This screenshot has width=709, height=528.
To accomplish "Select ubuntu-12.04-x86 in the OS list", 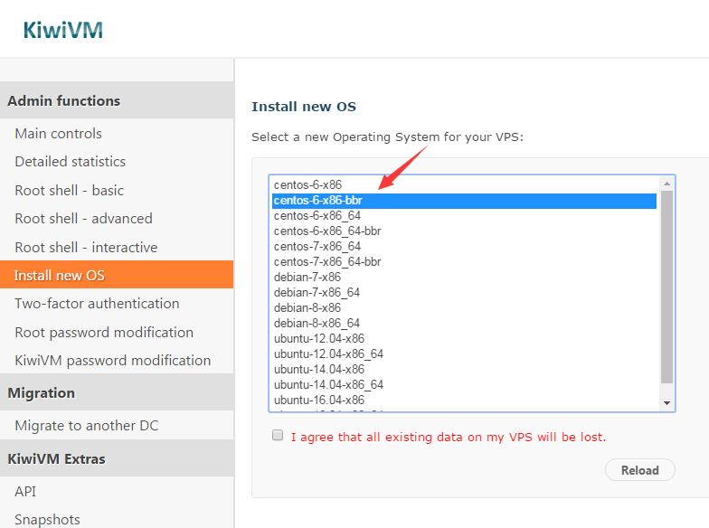I will tap(465, 339).
